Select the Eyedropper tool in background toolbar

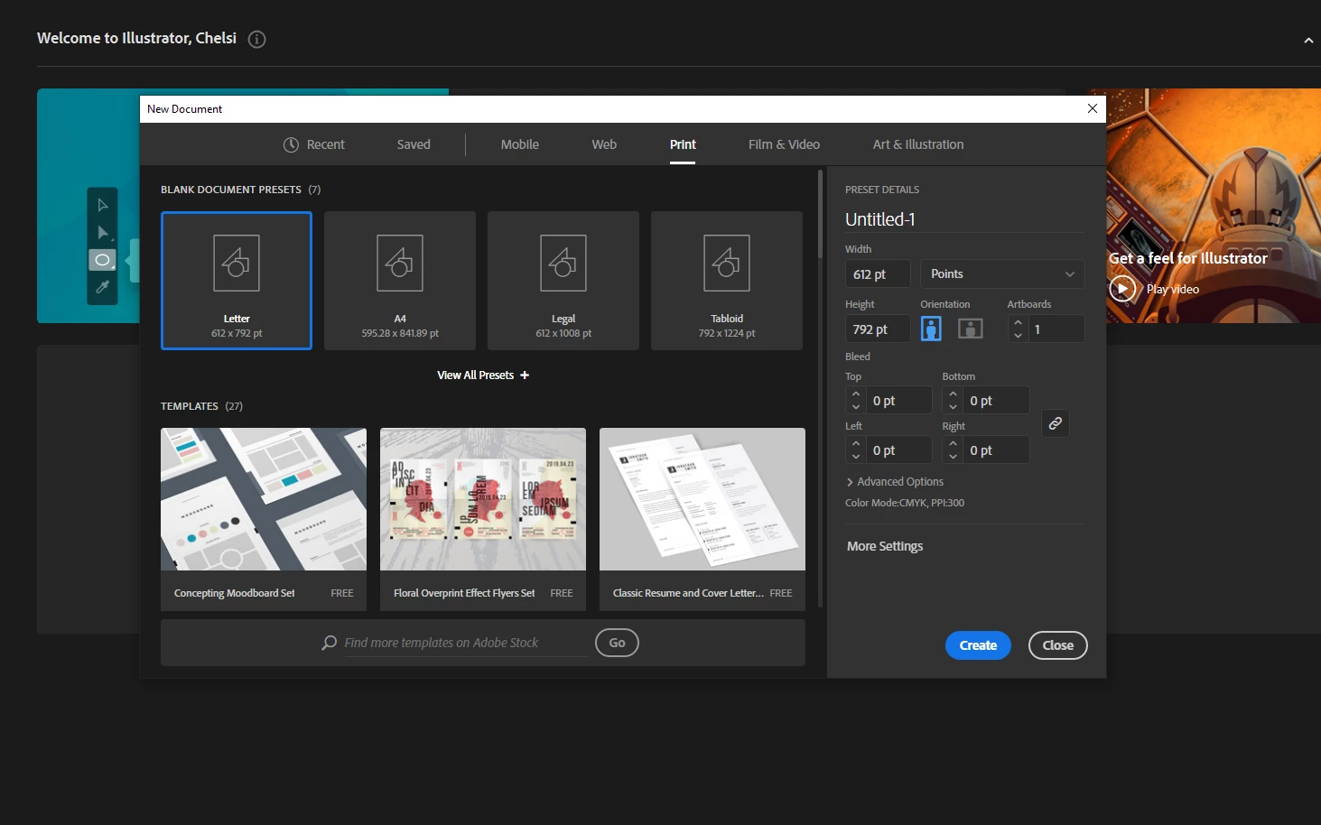point(103,287)
